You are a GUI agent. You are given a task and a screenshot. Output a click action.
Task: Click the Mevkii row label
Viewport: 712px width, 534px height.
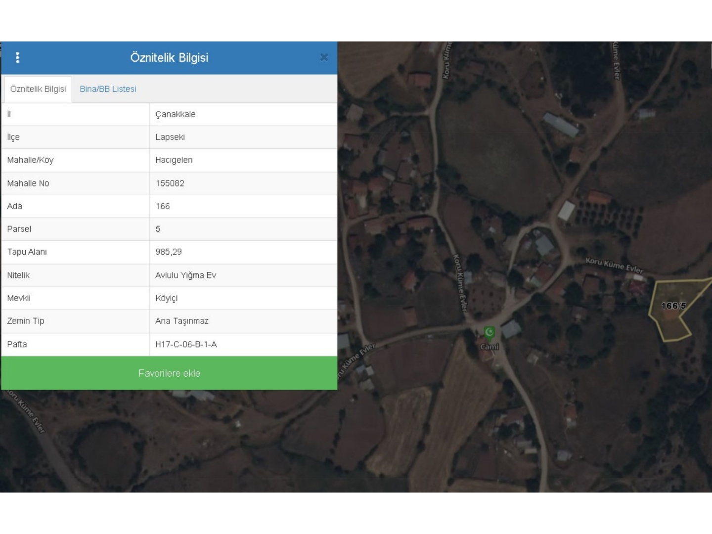(19, 298)
